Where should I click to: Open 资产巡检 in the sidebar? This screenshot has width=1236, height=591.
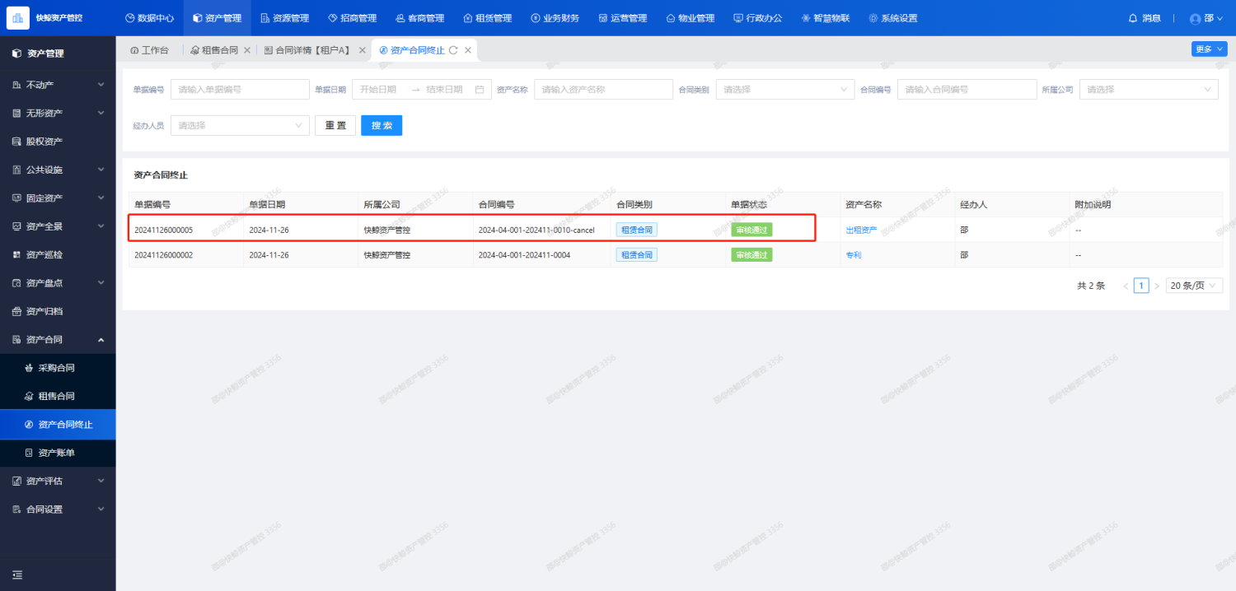58,254
